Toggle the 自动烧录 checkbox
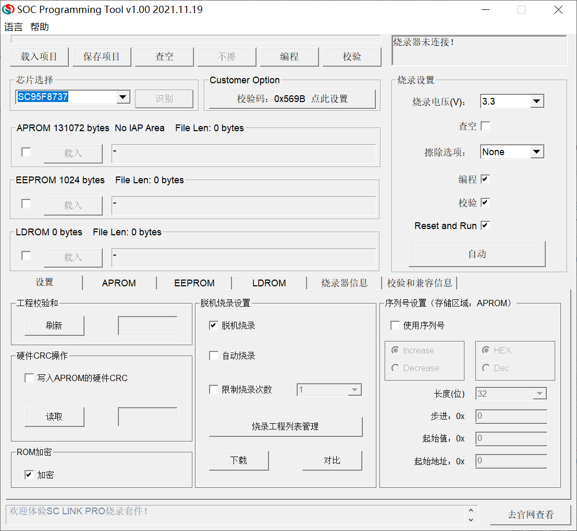577x531 pixels. [x=214, y=356]
